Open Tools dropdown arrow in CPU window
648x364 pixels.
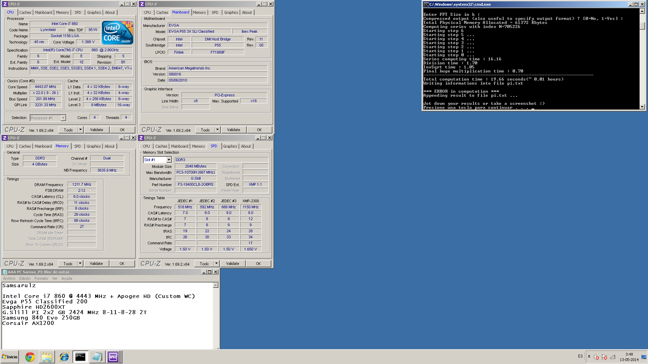pyautogui.click(x=80, y=130)
